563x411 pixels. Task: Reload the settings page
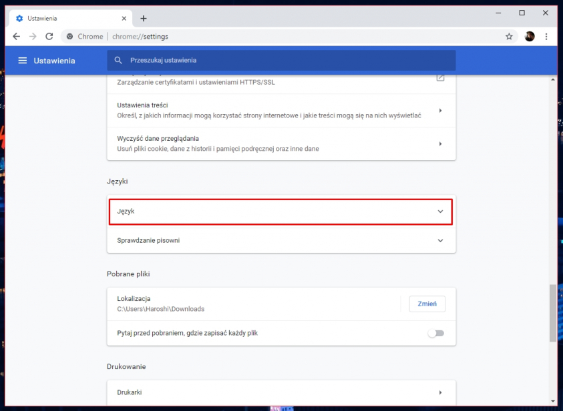tap(48, 36)
